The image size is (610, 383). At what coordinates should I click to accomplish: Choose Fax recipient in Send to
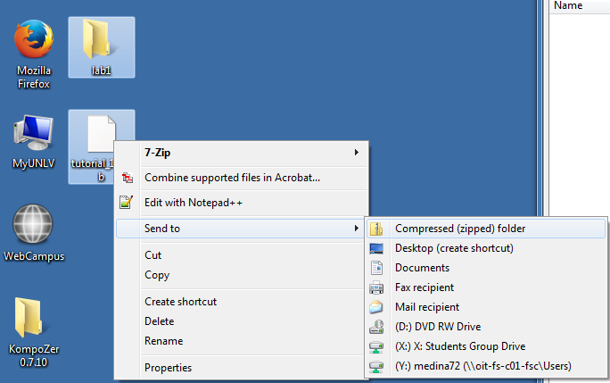[425, 287]
